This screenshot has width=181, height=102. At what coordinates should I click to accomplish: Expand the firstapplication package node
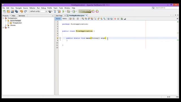click(x=8, y=23)
